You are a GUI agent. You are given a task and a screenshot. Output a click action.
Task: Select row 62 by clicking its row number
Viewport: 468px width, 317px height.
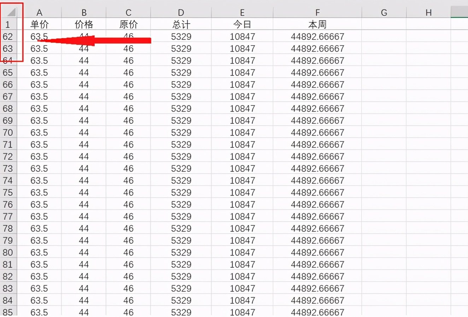point(8,36)
